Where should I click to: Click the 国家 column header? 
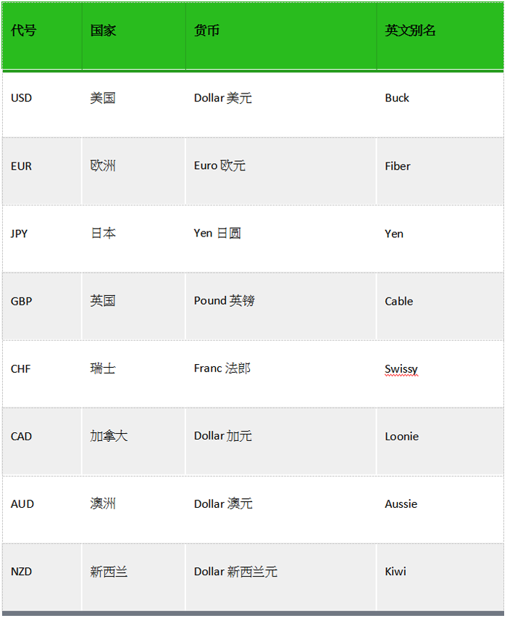tap(103, 30)
